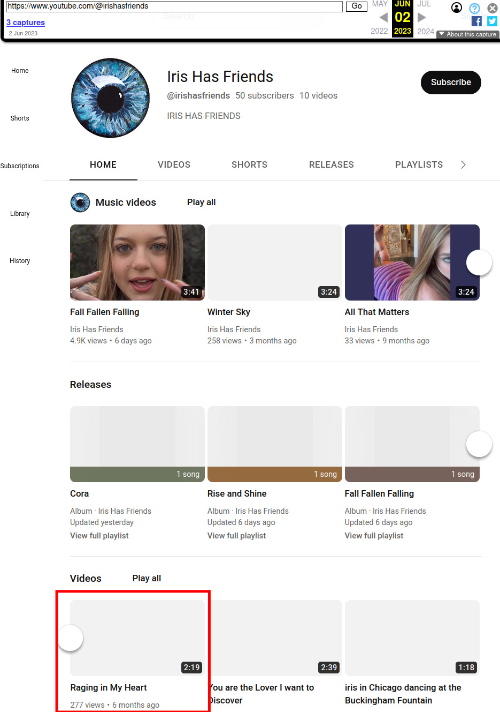Open Fall Fallen Falling video thumbnail
Viewport: 500px width, 712px height.
[137, 263]
